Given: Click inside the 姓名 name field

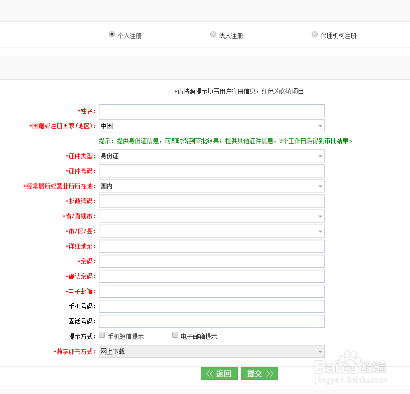Looking at the screenshot, I should (x=211, y=111).
